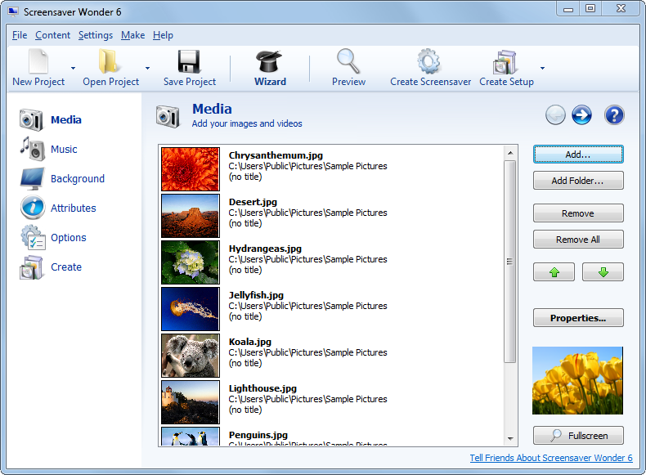Click the Save Project floppy disk icon
Image resolution: width=646 pixels, height=475 pixels.
point(190,62)
